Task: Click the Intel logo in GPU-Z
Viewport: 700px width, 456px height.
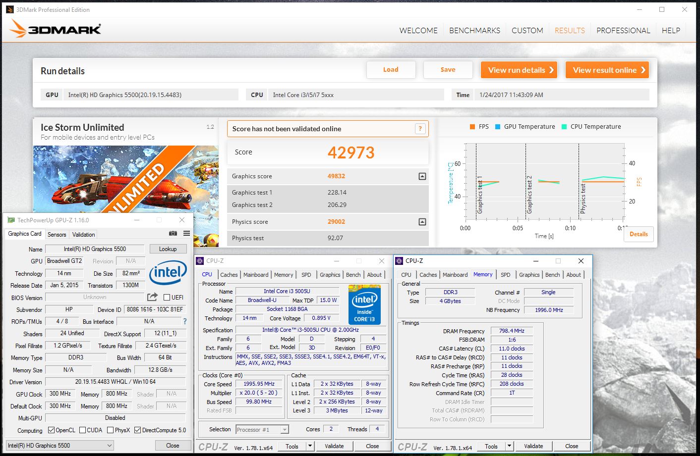Action: click(x=168, y=272)
